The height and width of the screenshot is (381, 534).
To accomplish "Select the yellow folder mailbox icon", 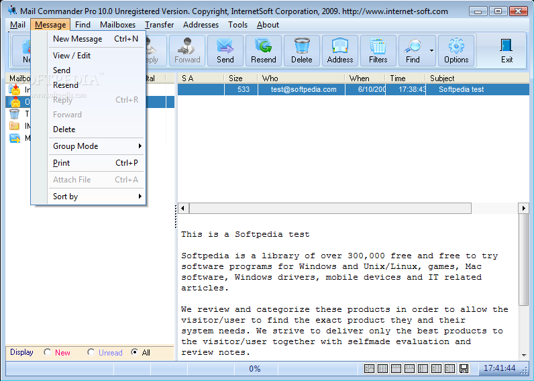I will [14, 126].
